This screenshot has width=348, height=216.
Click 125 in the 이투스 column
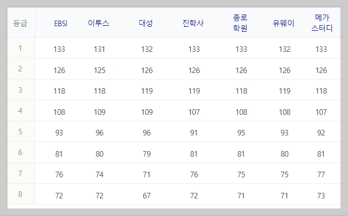click(99, 70)
